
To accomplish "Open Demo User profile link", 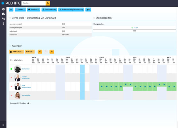I will coord(26,69).
